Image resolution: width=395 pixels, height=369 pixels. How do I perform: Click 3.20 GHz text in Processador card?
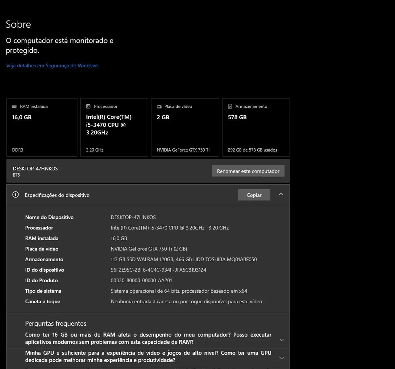click(95, 150)
